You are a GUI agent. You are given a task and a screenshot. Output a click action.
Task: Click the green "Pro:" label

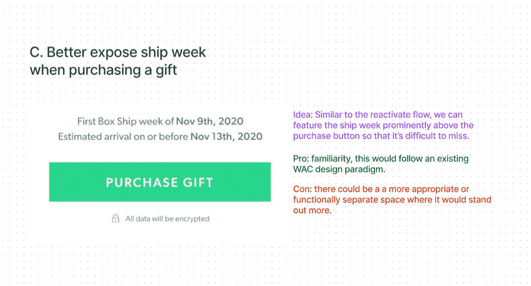coord(301,159)
